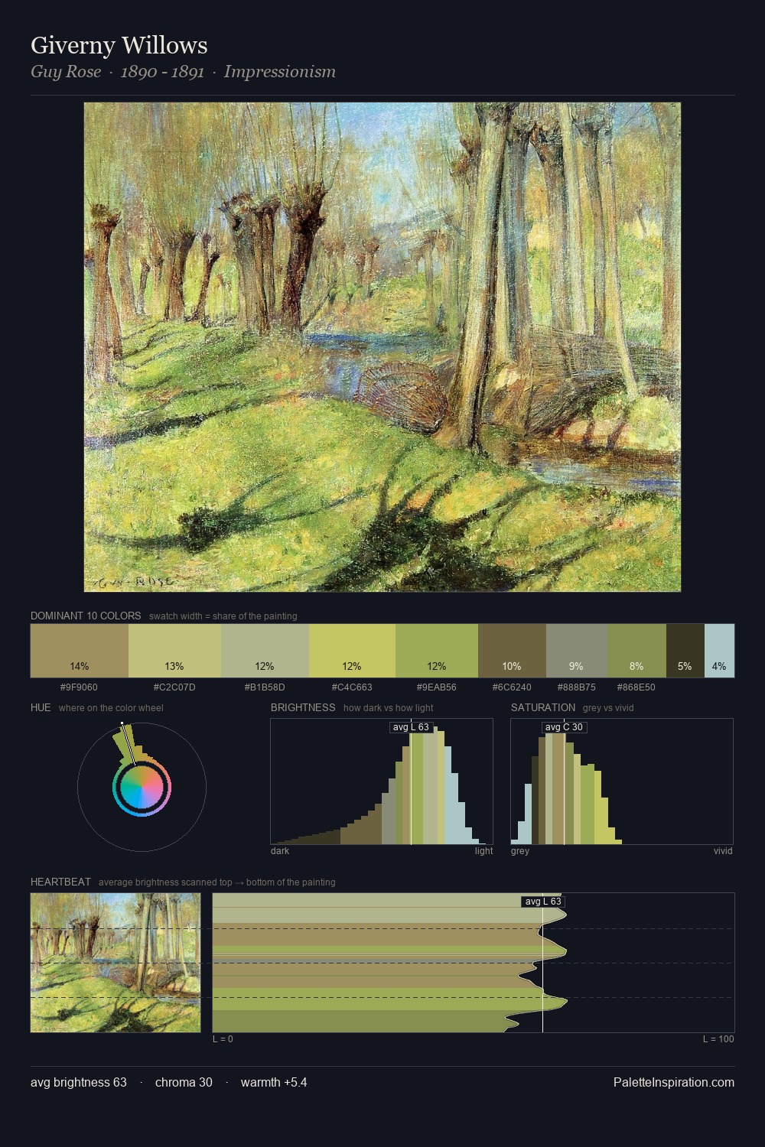
Task: Click the hex code #C4C663 label
Action: 352,687
